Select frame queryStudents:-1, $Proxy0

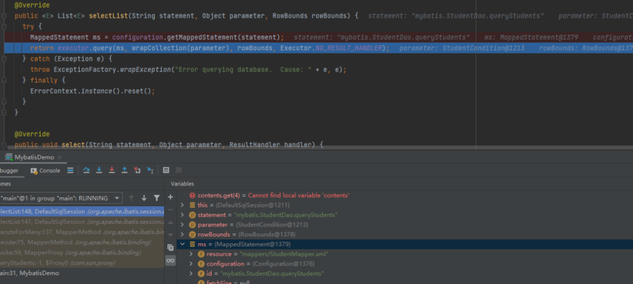[82, 263]
